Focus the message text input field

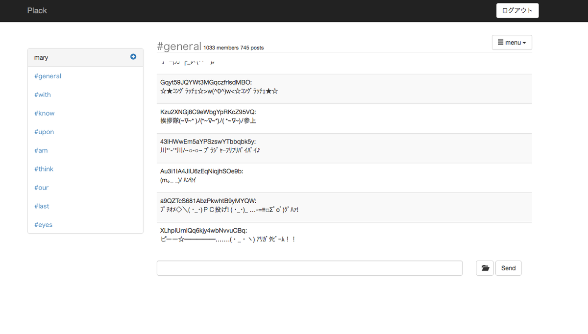pyautogui.click(x=309, y=268)
